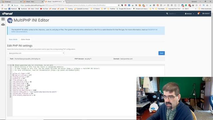Open the Amazon.com Associates bookmark
The image size is (213, 120).
pos(140,9)
